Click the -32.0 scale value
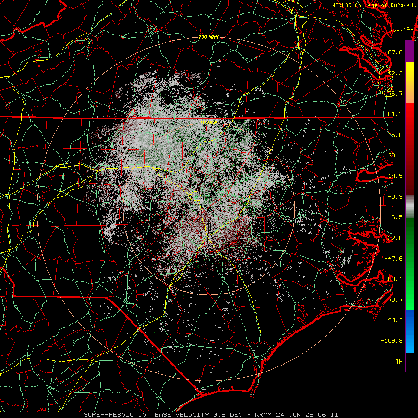 pyautogui.click(x=393, y=238)
